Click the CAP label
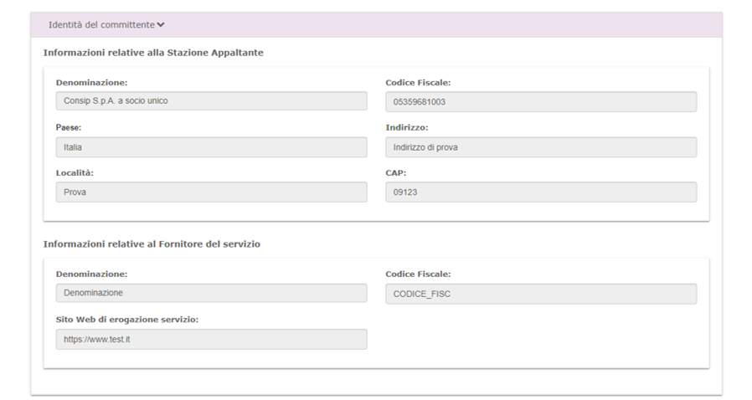The width and height of the screenshot is (752, 400). 395,172
